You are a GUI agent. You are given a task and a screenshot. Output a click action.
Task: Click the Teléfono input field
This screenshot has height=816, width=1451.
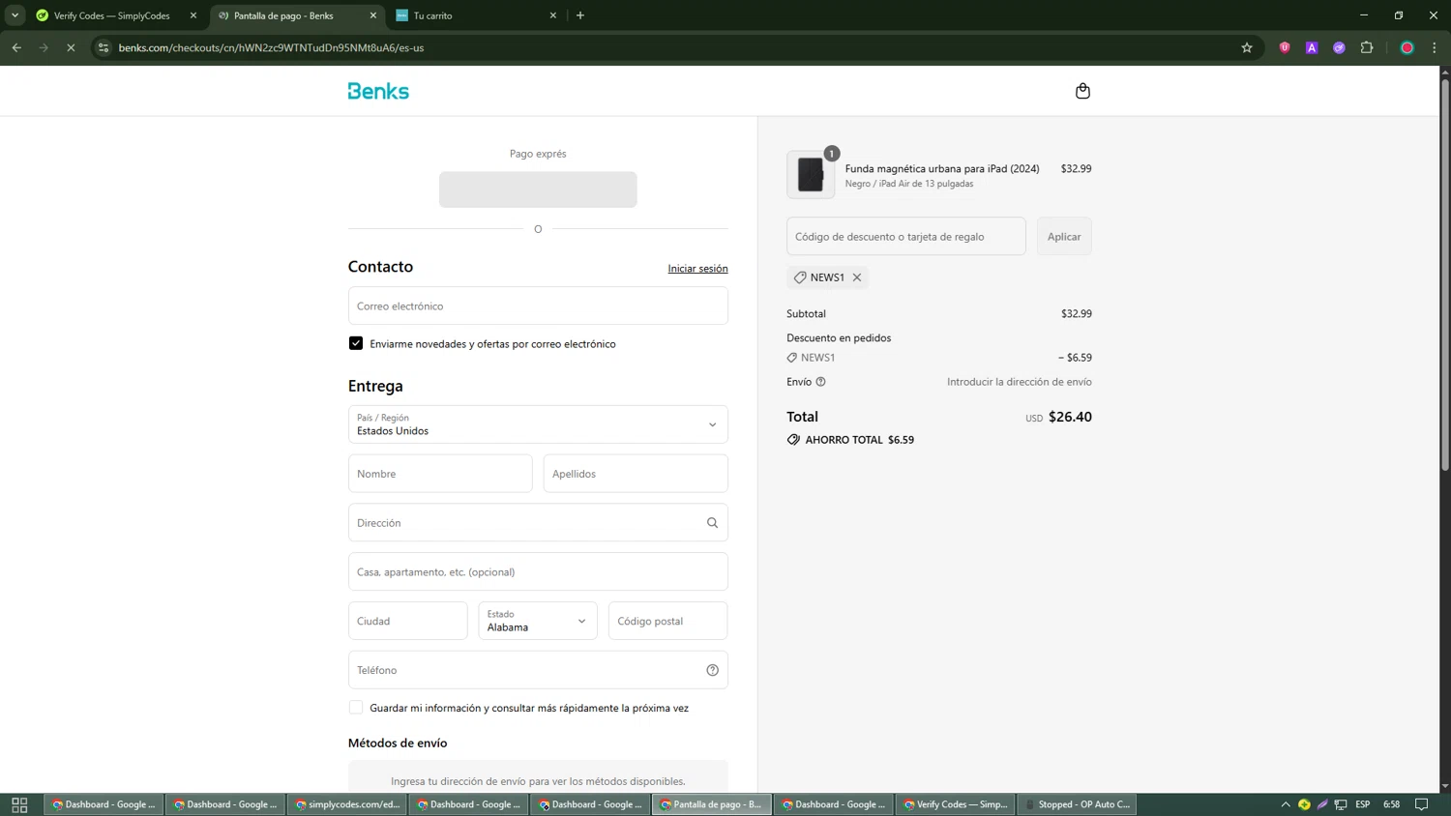click(x=538, y=670)
